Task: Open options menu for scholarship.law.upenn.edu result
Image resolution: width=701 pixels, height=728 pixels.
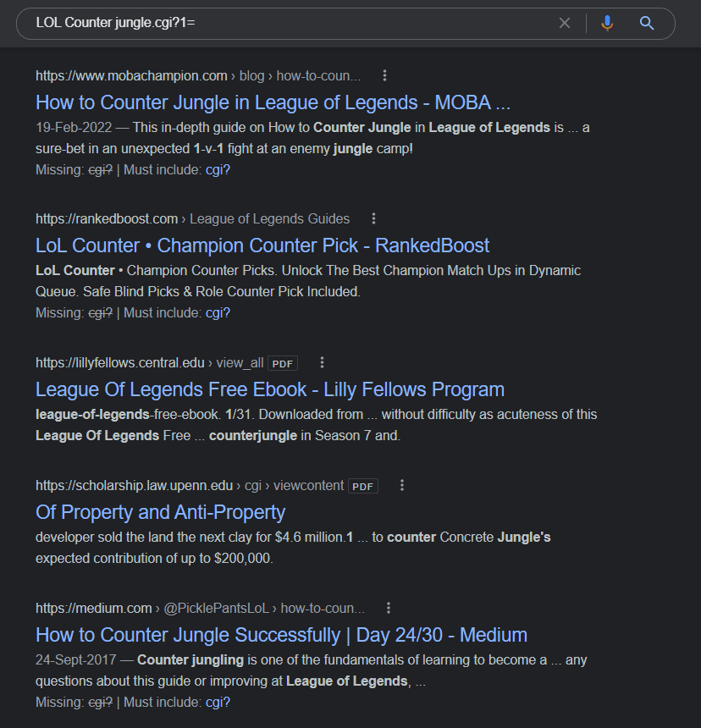Action: [402, 485]
